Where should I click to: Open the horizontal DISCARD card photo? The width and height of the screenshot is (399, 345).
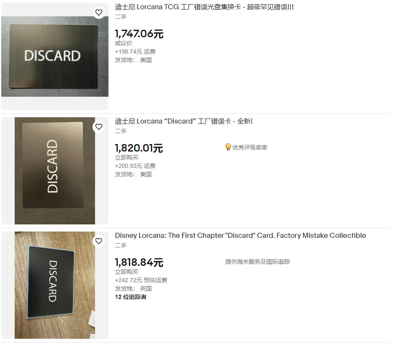click(x=55, y=57)
